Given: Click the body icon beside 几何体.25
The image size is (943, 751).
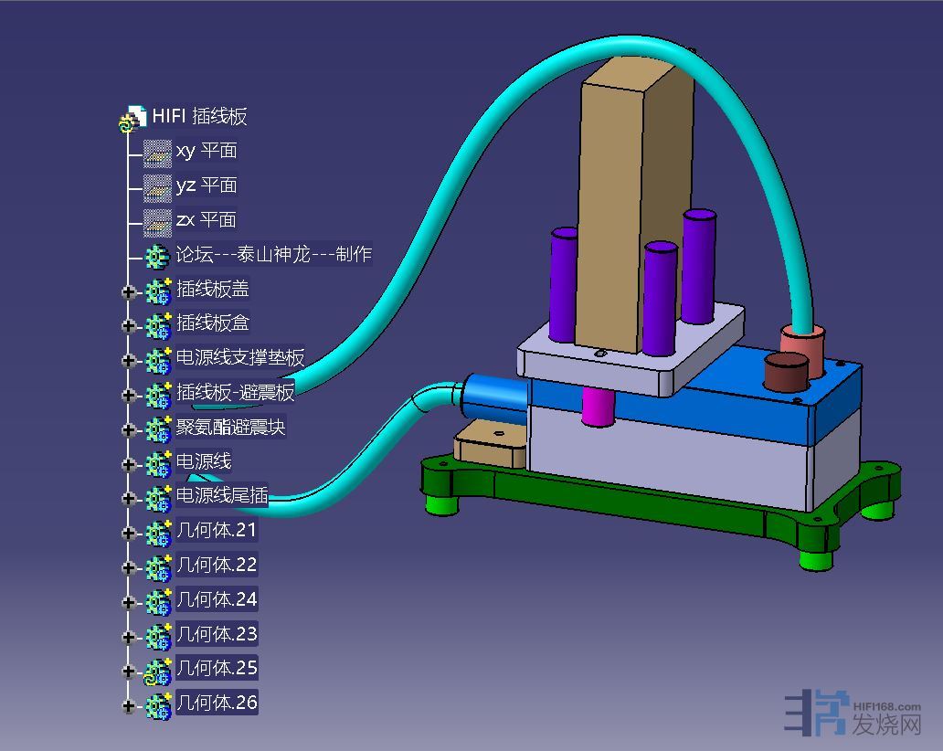Looking at the screenshot, I should 158,670.
